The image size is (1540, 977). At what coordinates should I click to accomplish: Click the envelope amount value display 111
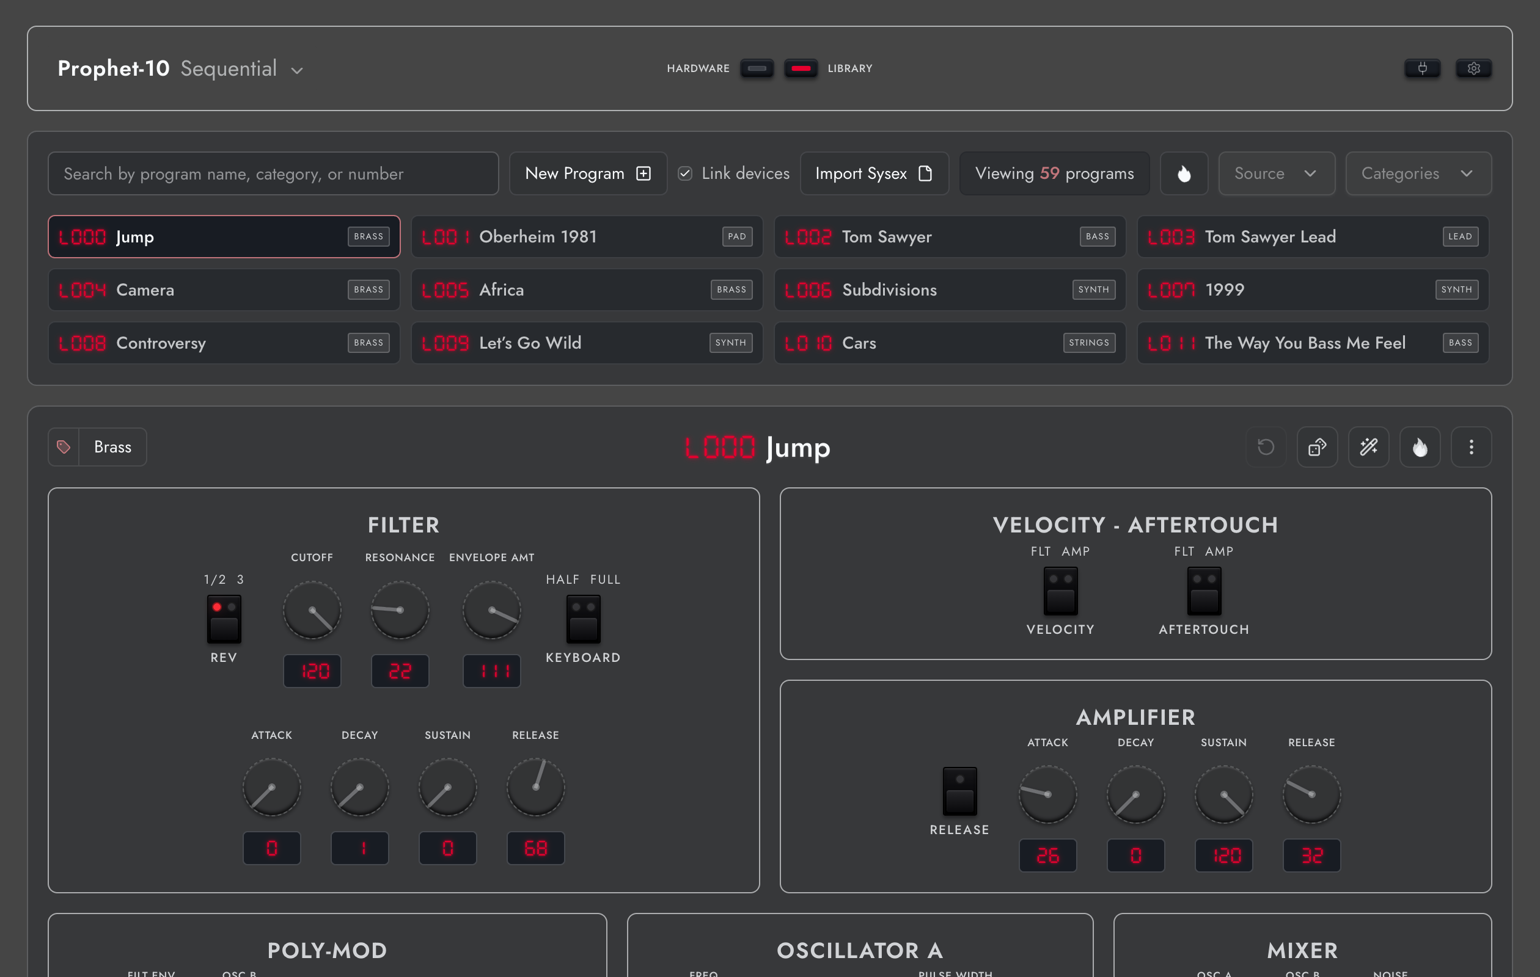pyautogui.click(x=491, y=671)
